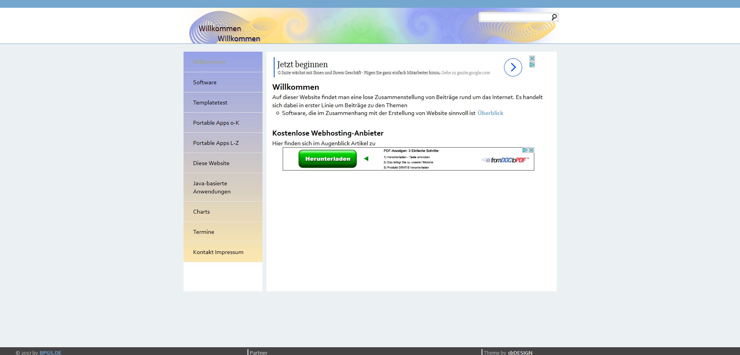Close the top G Suite ad
Viewport: 740px width, 355px height.
coord(532,58)
